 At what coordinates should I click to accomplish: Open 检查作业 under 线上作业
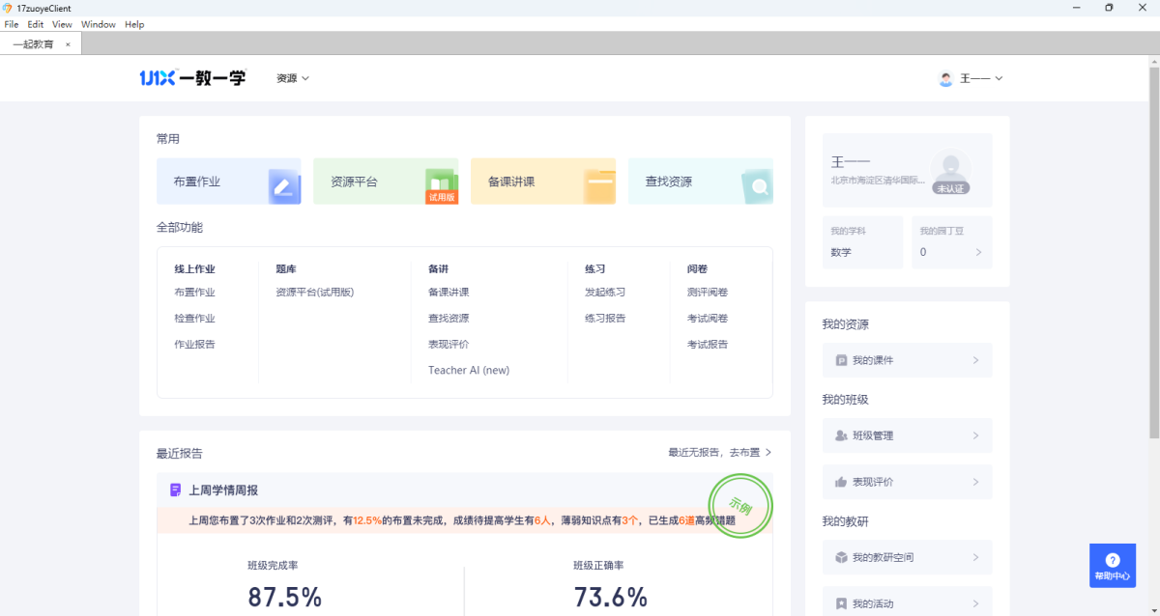click(194, 318)
